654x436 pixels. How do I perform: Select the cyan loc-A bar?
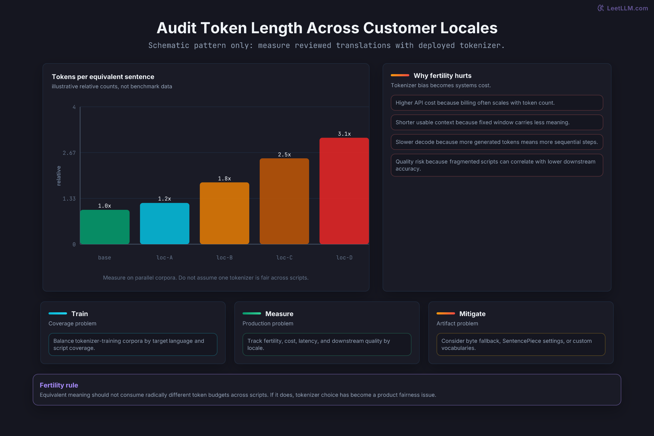[165, 223]
